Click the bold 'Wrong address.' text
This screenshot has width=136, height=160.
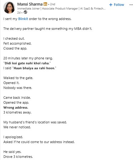click(x=16, y=107)
